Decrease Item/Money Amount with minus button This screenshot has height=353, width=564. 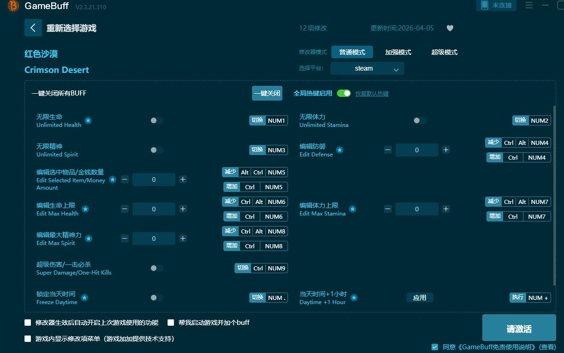[125, 179]
